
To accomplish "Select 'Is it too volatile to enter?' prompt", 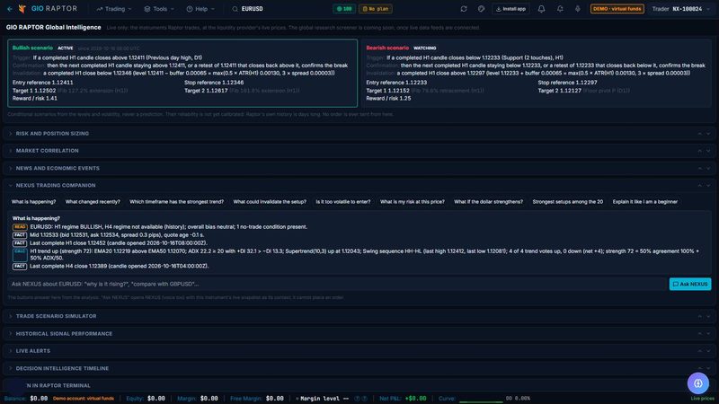I will click(343, 201).
